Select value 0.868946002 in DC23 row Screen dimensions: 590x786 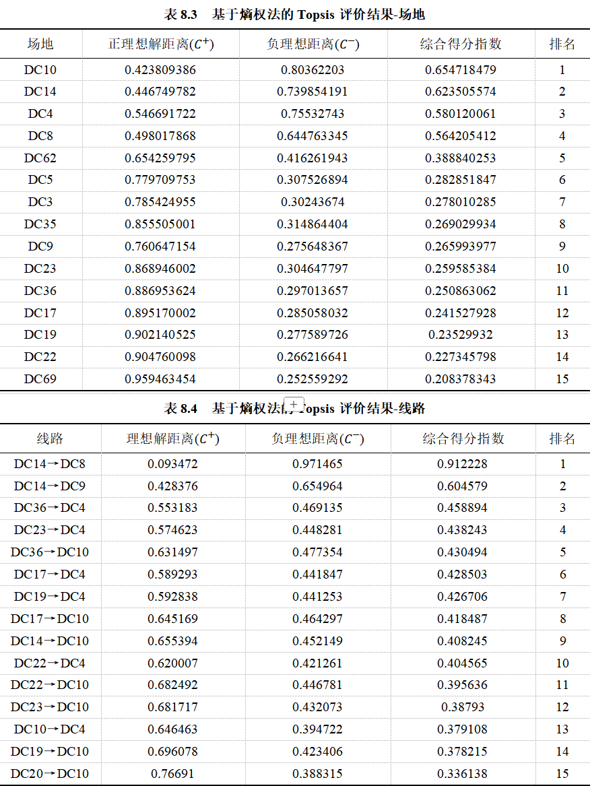pyautogui.click(x=160, y=269)
